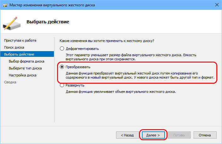The image size is (222, 144).
Task: Open the Выбор формата диска sub-step
Action: [x=26, y=61]
